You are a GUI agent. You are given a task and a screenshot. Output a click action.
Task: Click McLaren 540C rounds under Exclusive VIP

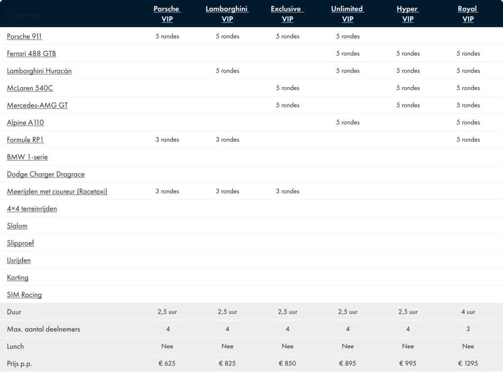[287, 88]
